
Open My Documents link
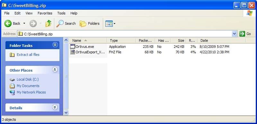28,86
